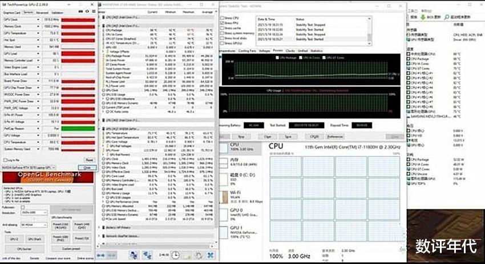This screenshot has height=264, width=485.
Task: Open the Statistics tab in stability test
Action: [x=316, y=51]
